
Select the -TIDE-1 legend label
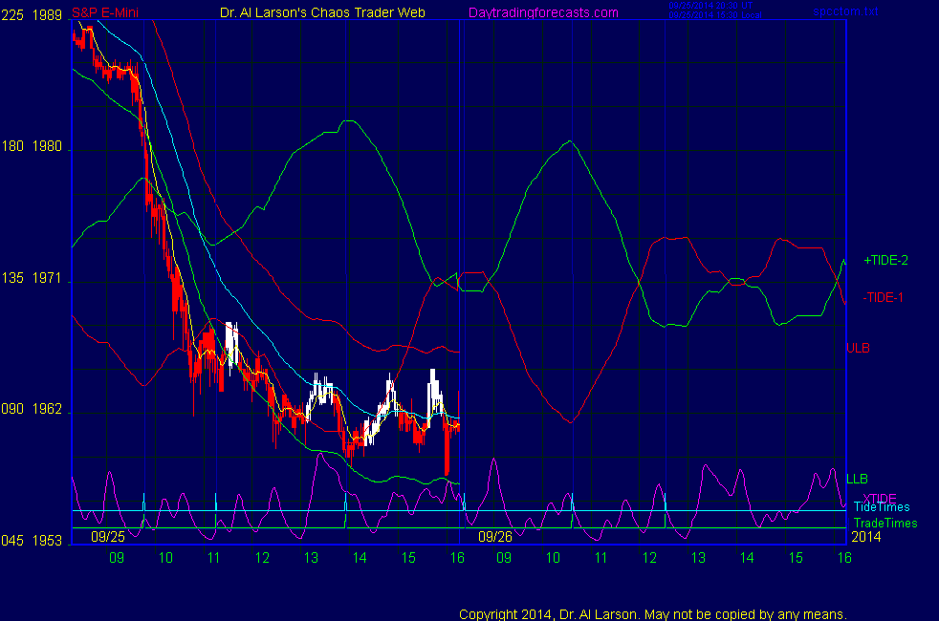884,297
